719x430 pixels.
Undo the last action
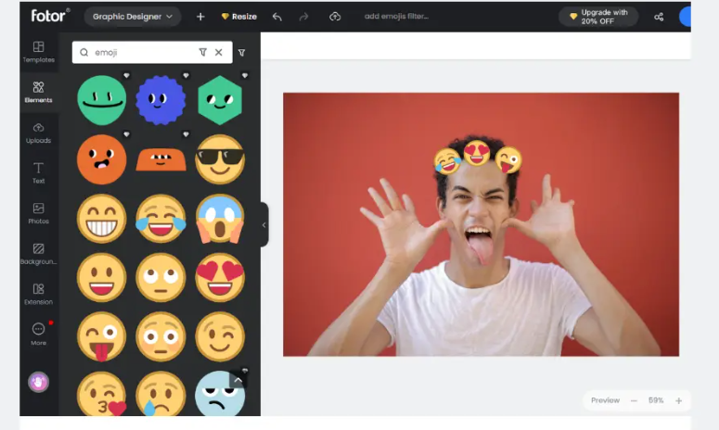pyautogui.click(x=277, y=17)
